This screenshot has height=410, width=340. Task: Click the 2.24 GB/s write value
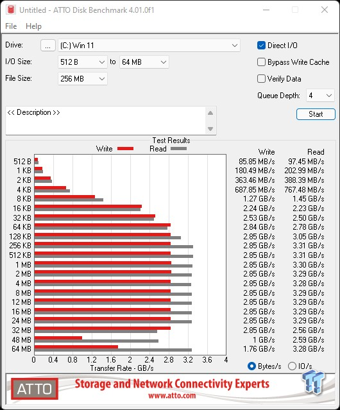(x=259, y=209)
